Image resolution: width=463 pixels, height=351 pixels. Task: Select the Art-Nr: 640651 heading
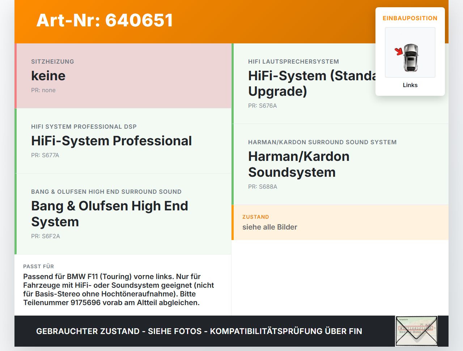[105, 20]
